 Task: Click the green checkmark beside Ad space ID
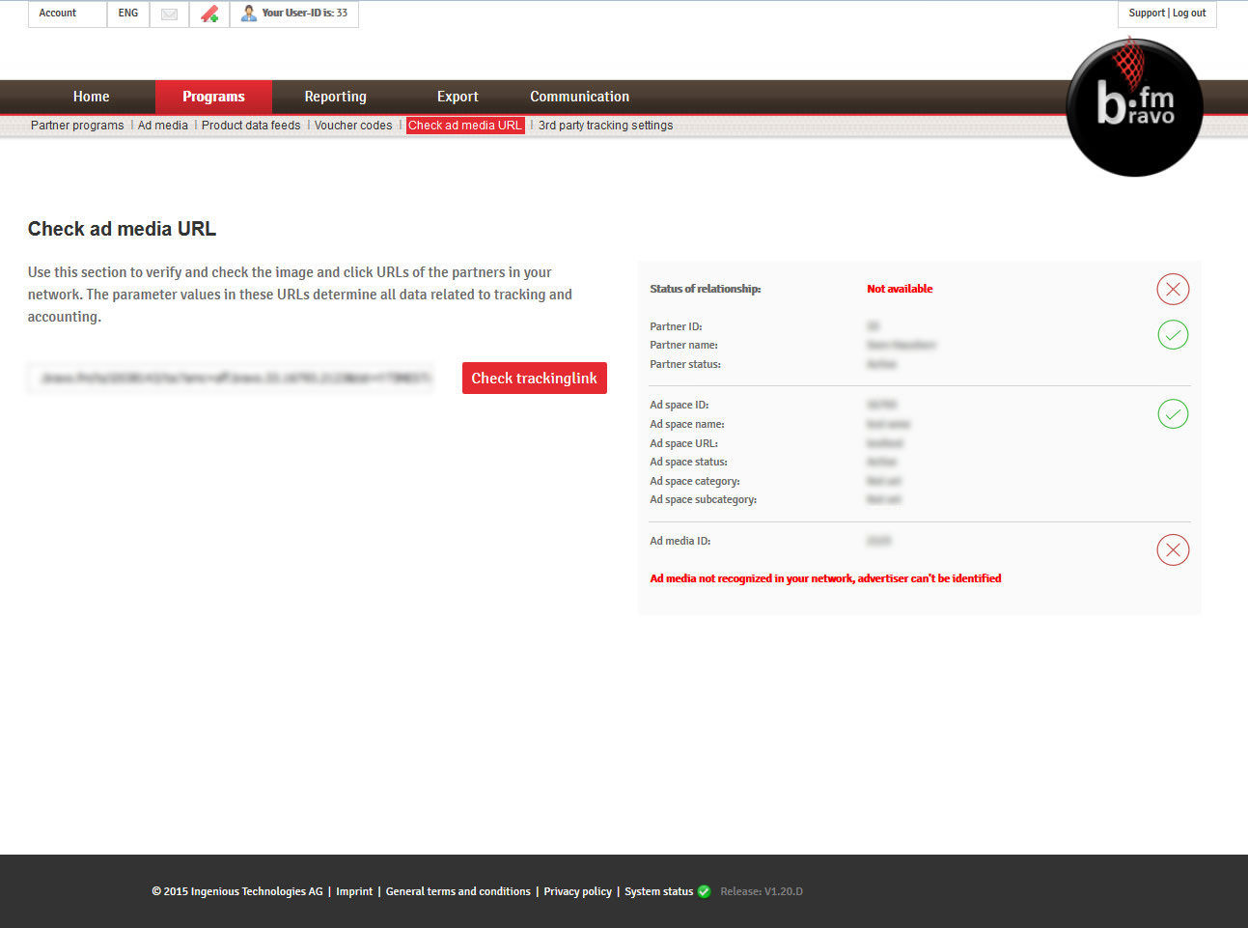(x=1173, y=414)
